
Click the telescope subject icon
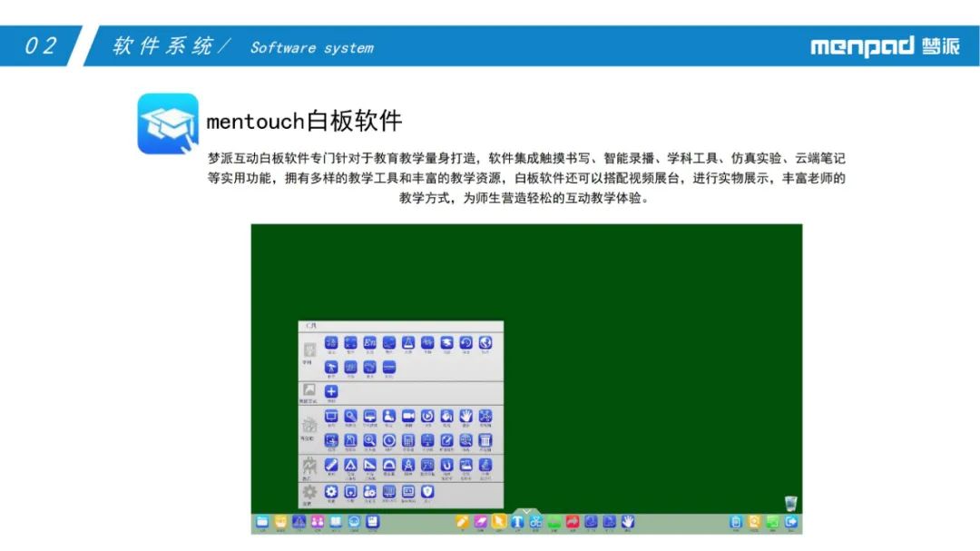point(331,367)
